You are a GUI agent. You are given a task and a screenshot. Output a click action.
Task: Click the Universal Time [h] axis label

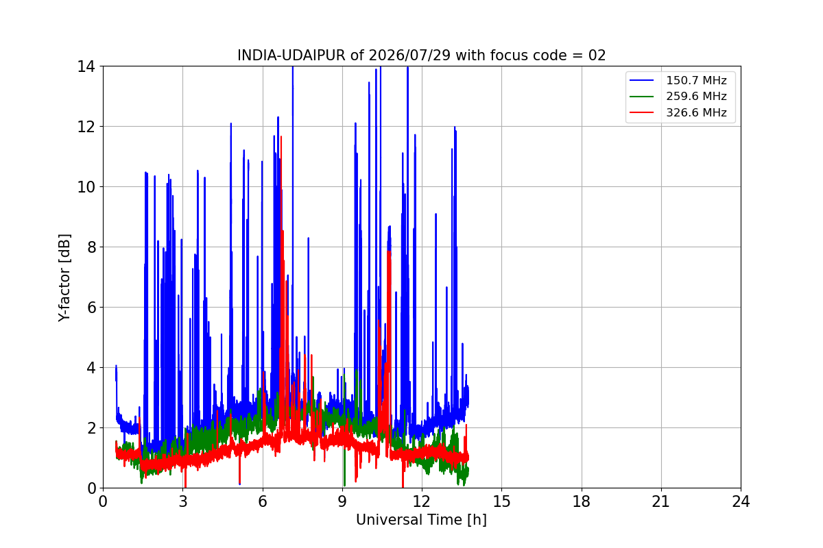[421, 520]
